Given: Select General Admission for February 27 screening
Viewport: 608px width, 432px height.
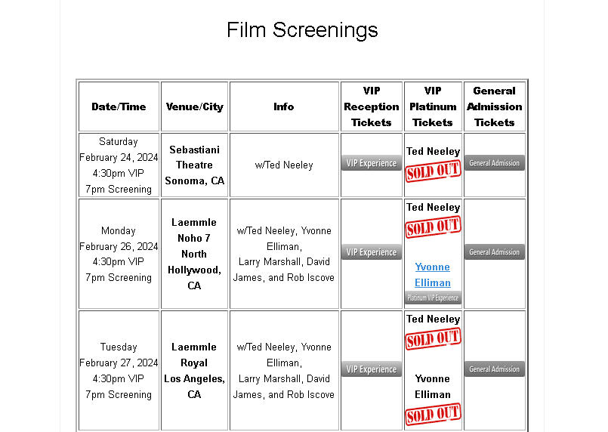Looking at the screenshot, I should tap(495, 369).
